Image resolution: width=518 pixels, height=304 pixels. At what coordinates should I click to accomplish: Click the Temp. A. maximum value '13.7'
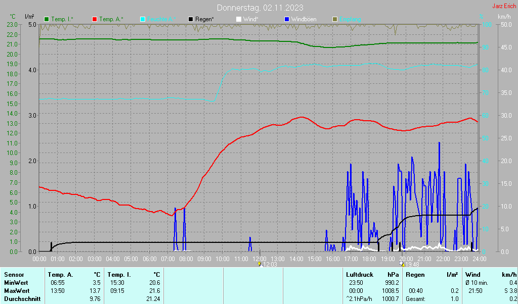click(95, 291)
